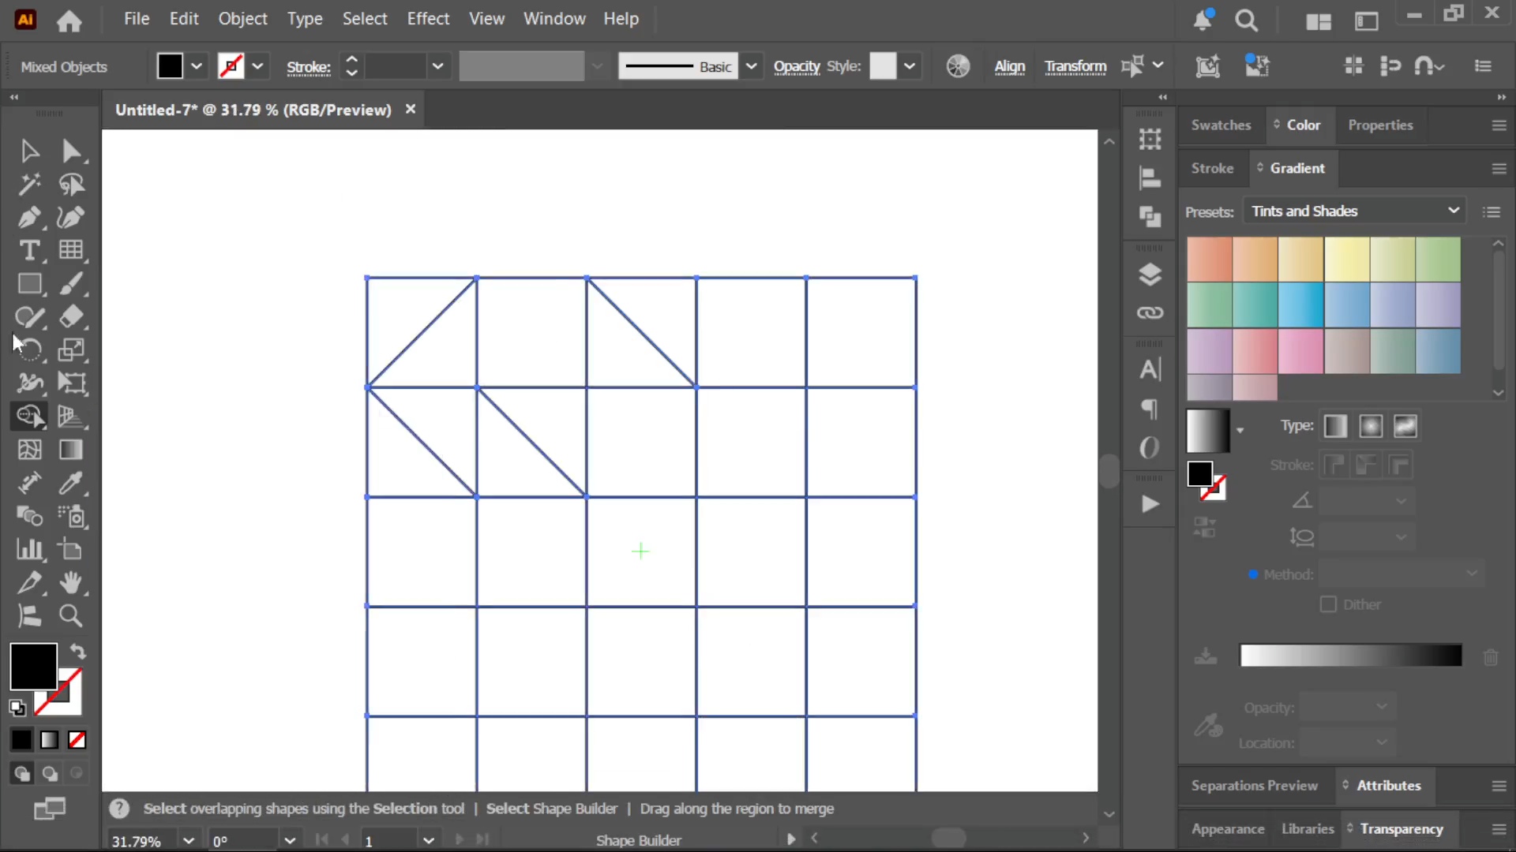The height and width of the screenshot is (852, 1516).
Task: Select the Shape Builder tool
Action: pyautogui.click(x=29, y=416)
